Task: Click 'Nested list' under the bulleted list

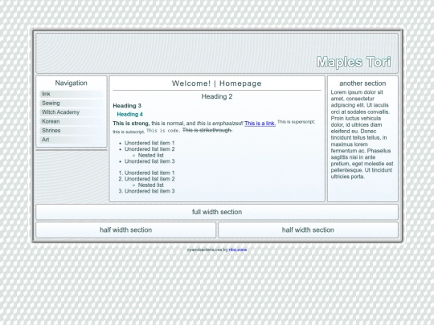Action: (x=151, y=155)
